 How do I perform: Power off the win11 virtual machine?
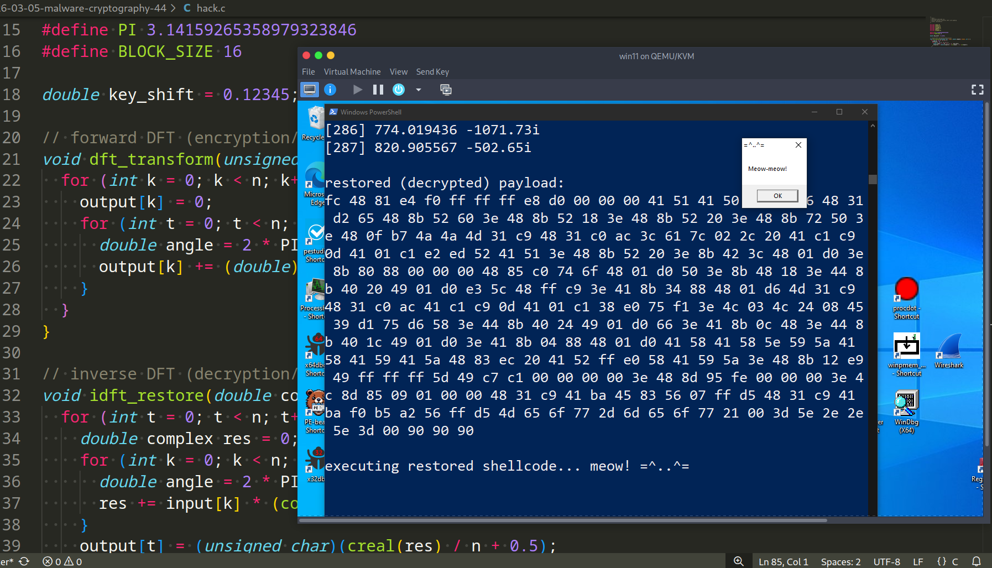pyautogui.click(x=398, y=89)
